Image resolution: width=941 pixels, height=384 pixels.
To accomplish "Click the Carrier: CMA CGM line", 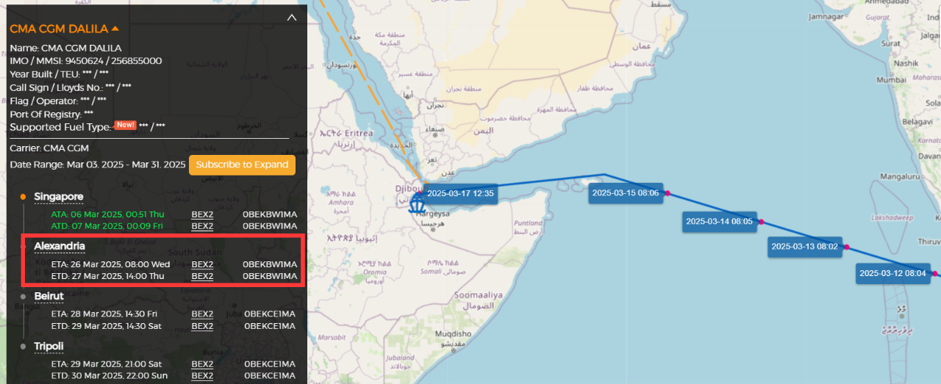I will 49,148.
